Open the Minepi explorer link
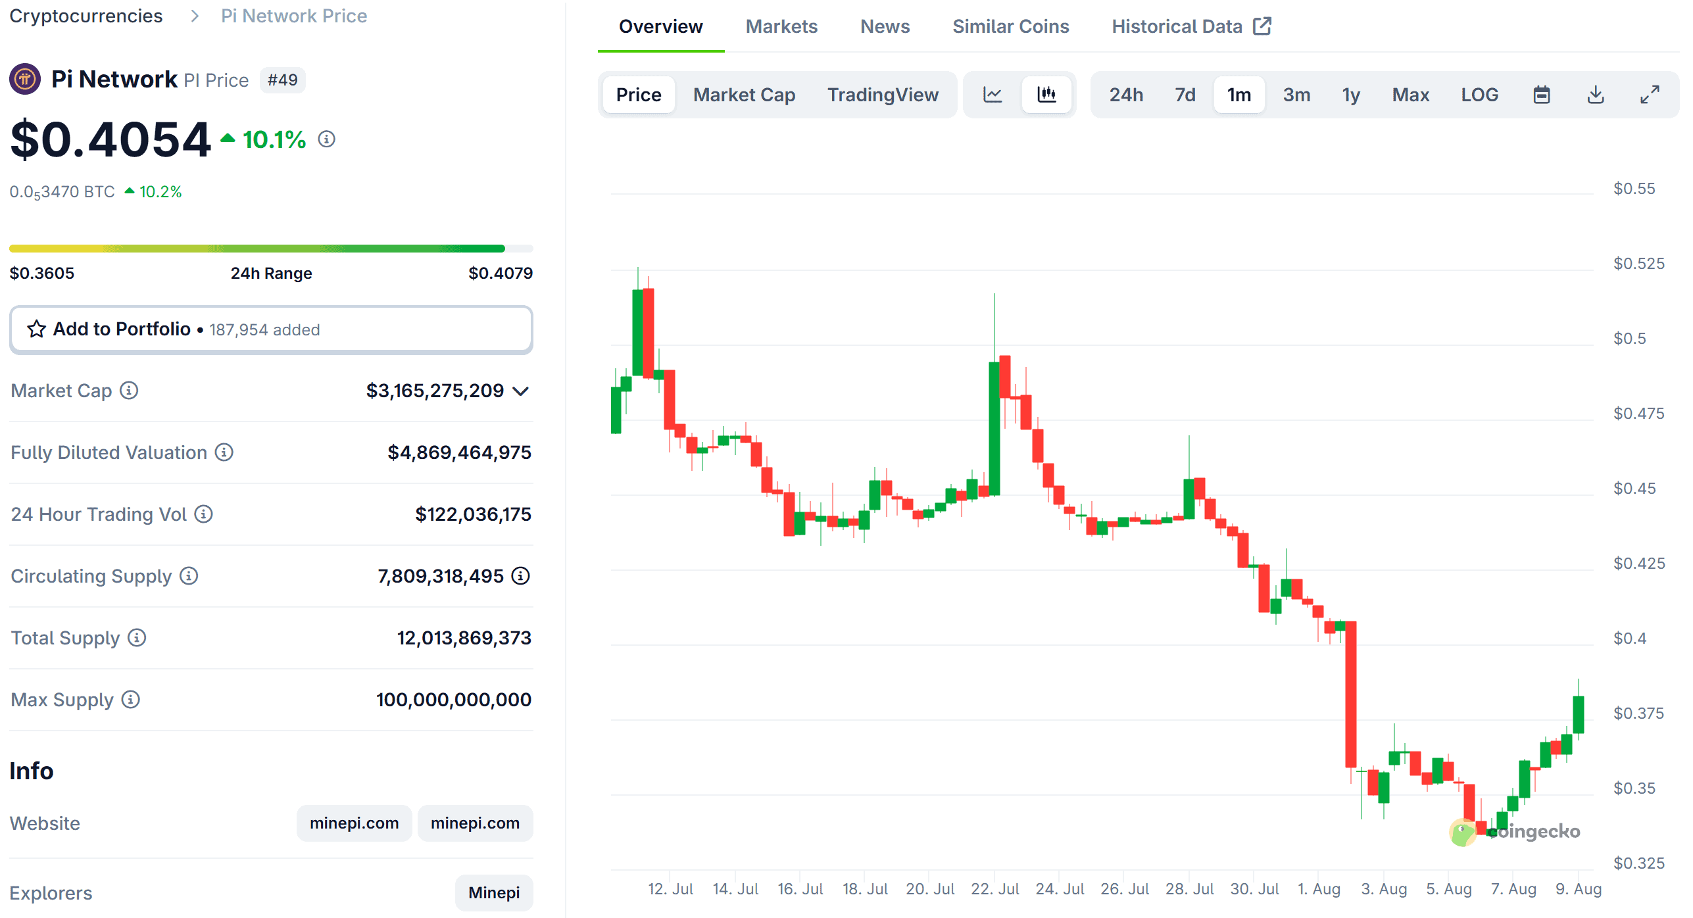Screen dimensions: 1693x918 pyautogui.click(x=494, y=893)
